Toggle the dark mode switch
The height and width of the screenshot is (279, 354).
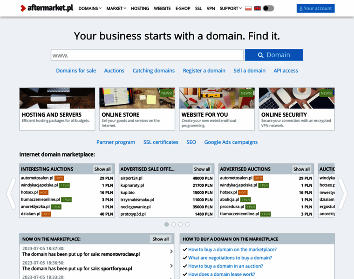[x=268, y=8]
